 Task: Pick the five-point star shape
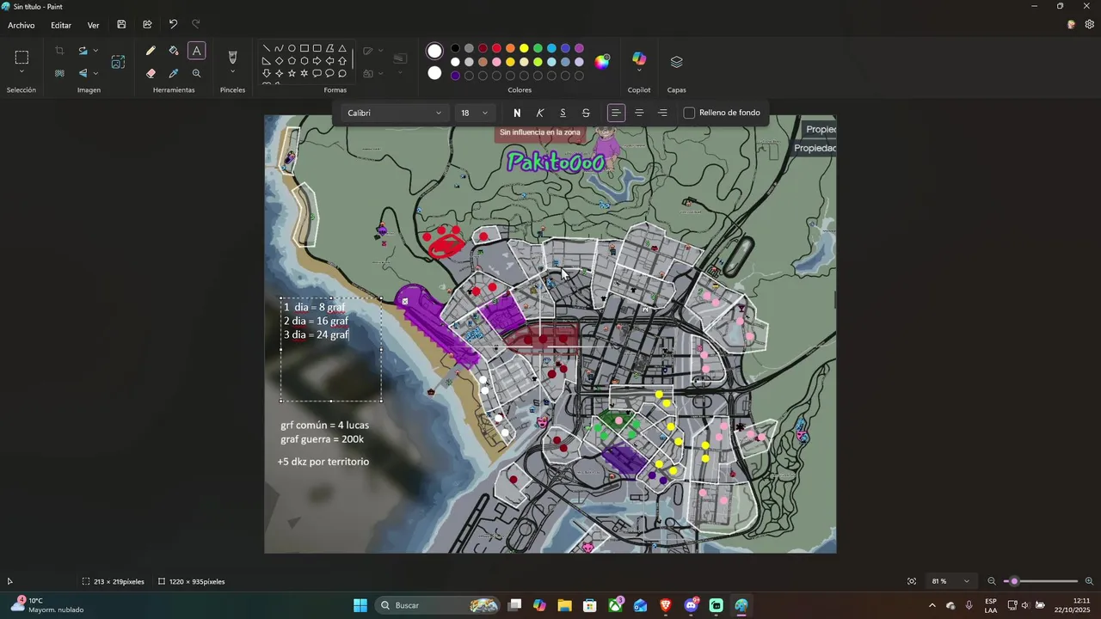[292, 73]
